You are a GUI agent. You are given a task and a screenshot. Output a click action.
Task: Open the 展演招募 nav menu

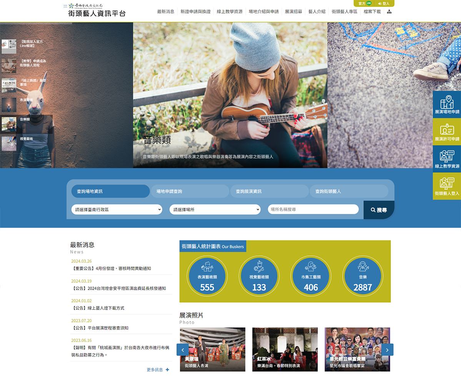click(x=293, y=12)
